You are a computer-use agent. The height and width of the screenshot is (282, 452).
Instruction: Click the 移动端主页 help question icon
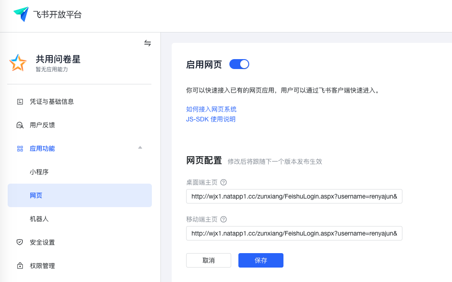(224, 219)
